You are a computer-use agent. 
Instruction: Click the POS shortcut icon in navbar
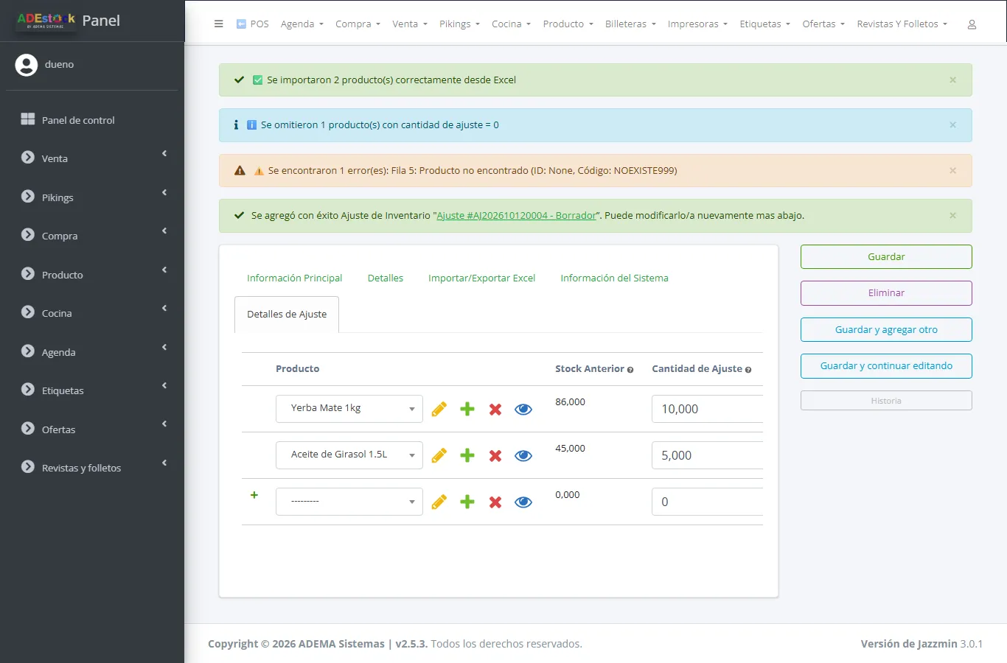pyautogui.click(x=241, y=24)
